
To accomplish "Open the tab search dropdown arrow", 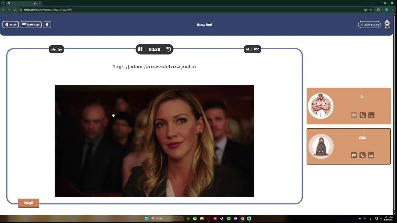I will [x=3, y=3].
